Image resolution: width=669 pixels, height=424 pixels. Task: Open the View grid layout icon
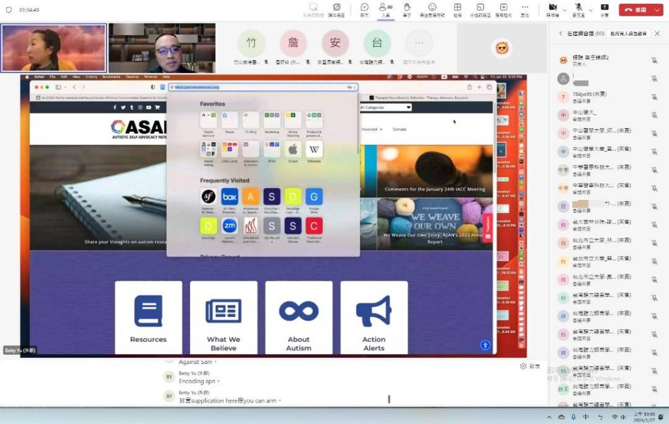457,9
